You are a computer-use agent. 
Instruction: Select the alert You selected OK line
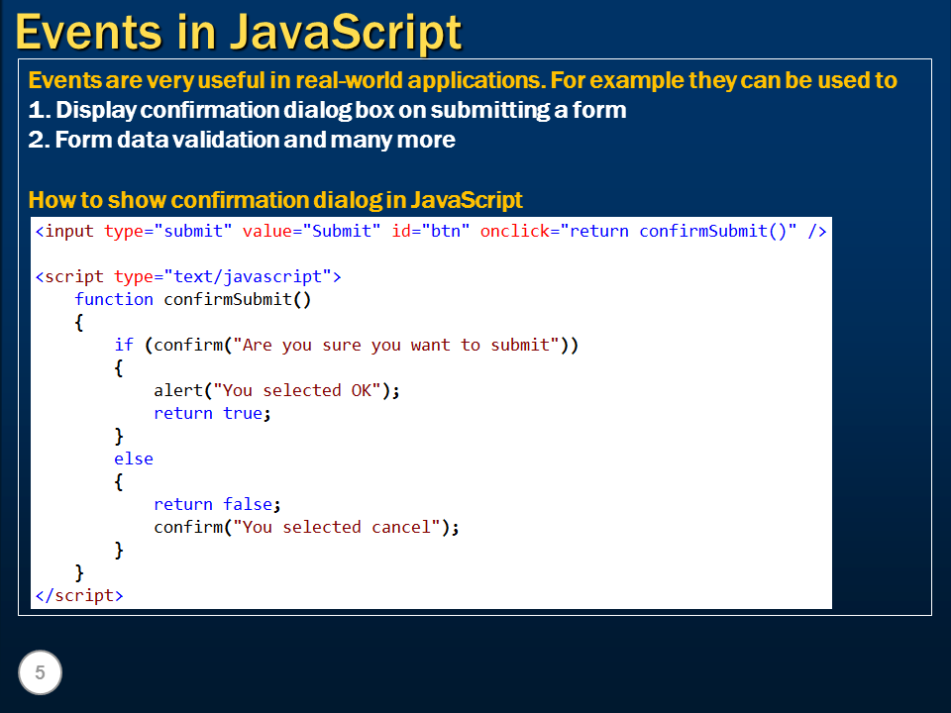(x=275, y=390)
